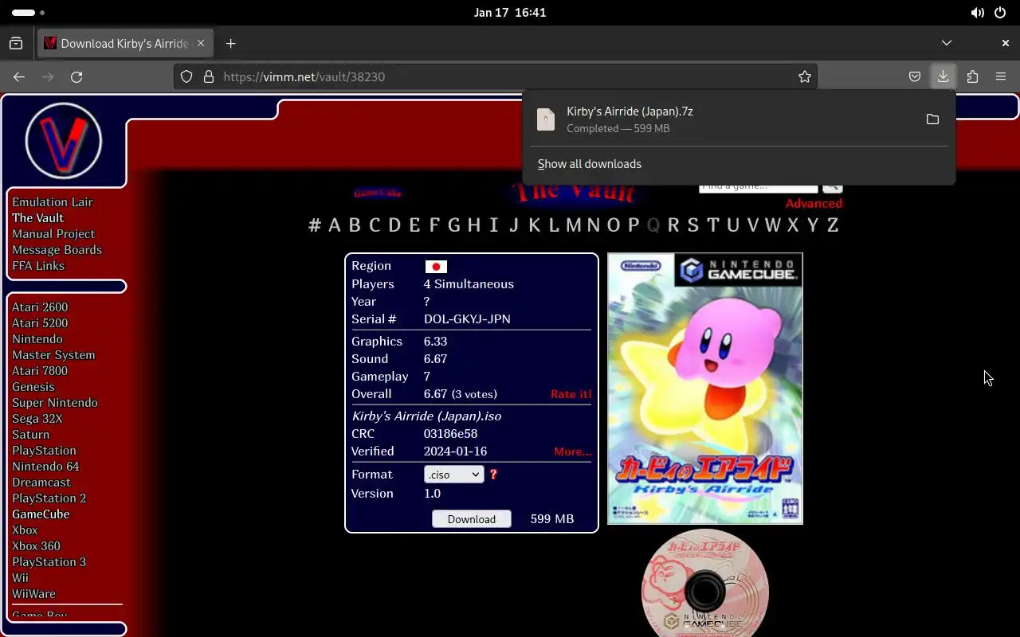The height and width of the screenshot is (637, 1020).
Task: Open the Firefox downloads toolbar icon
Action: [x=943, y=76]
